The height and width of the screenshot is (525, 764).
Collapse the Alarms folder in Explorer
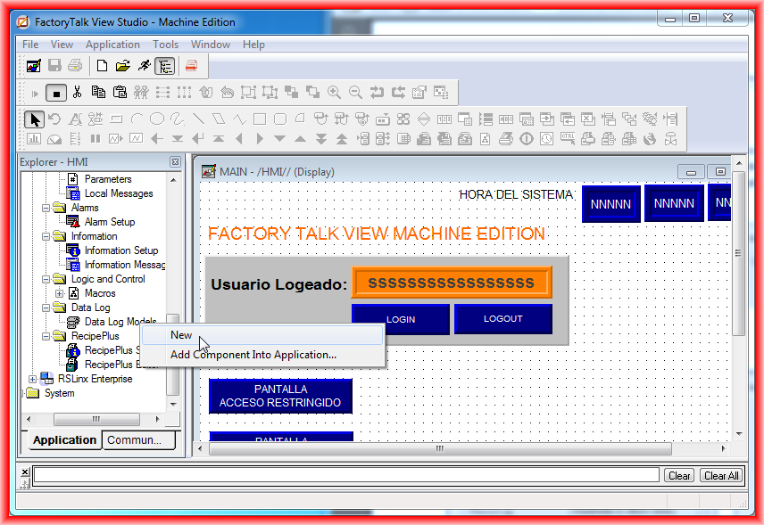coord(46,208)
